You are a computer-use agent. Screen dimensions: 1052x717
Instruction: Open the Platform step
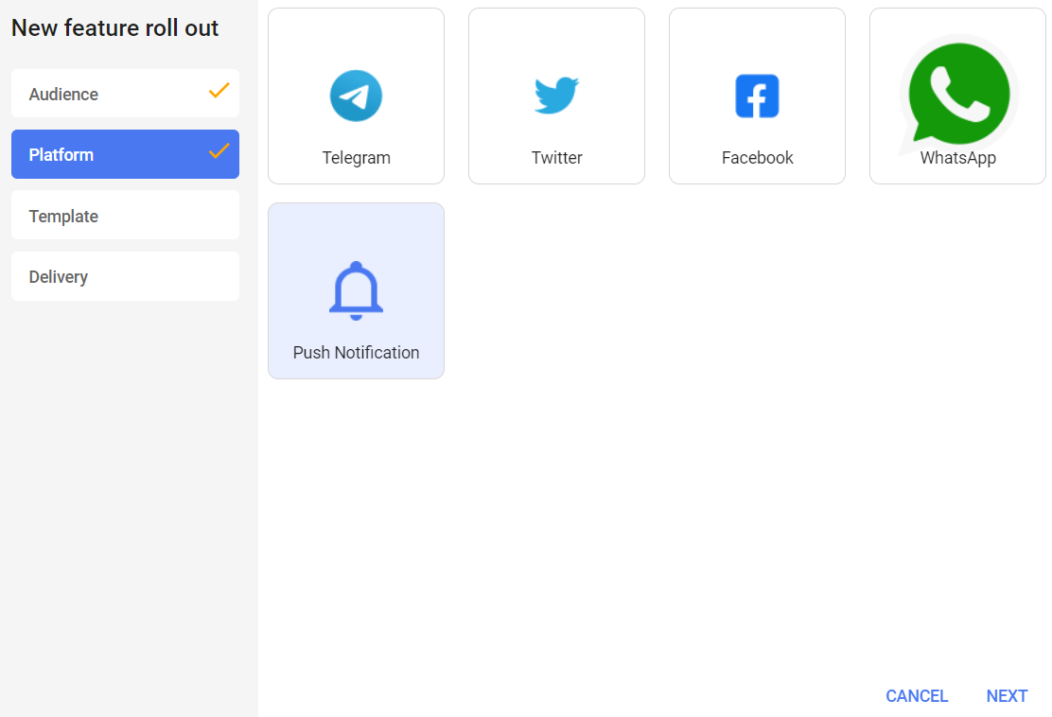tap(126, 154)
